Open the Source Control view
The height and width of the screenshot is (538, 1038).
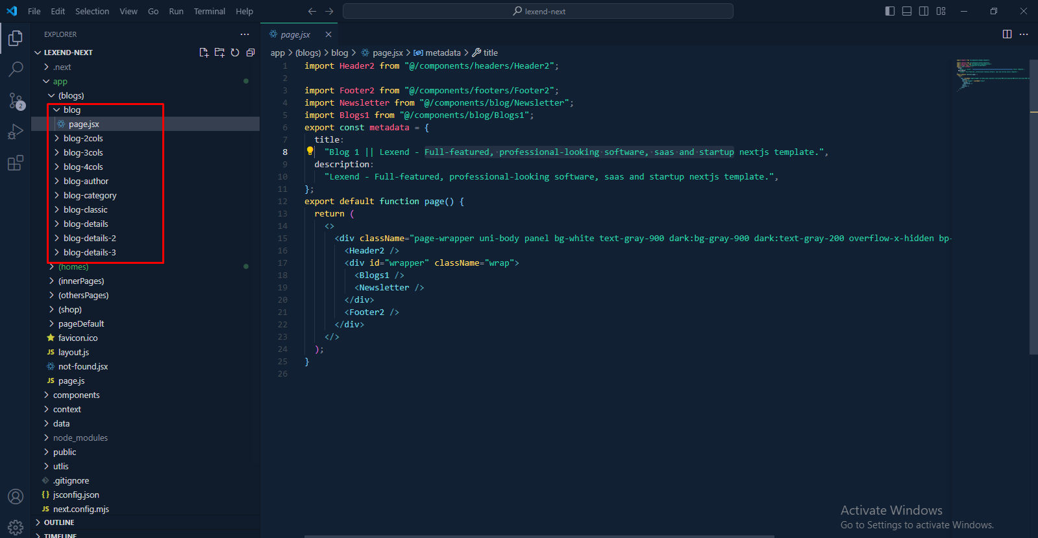click(x=16, y=100)
